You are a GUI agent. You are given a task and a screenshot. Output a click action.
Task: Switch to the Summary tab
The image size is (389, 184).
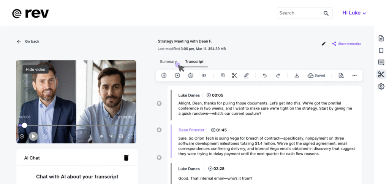[168, 62]
